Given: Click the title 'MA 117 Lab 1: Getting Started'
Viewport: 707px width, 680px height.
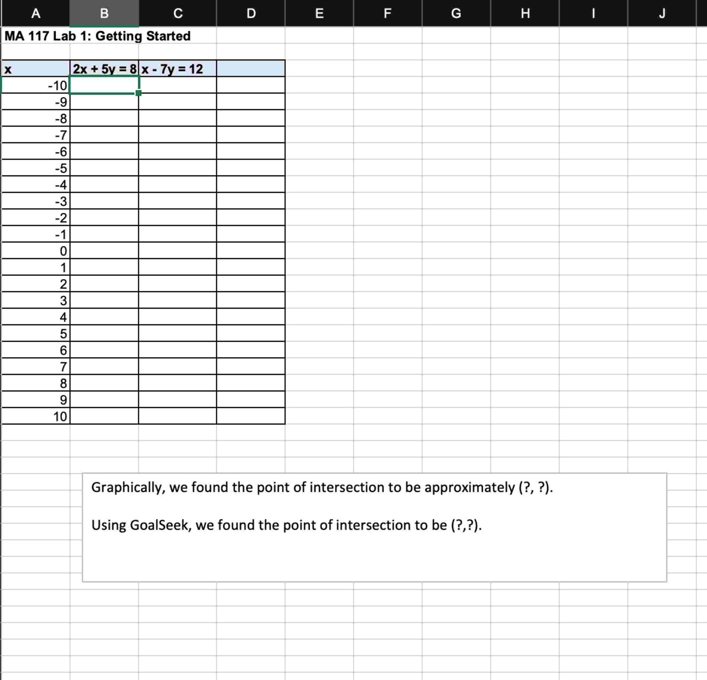Looking at the screenshot, I should click(97, 36).
